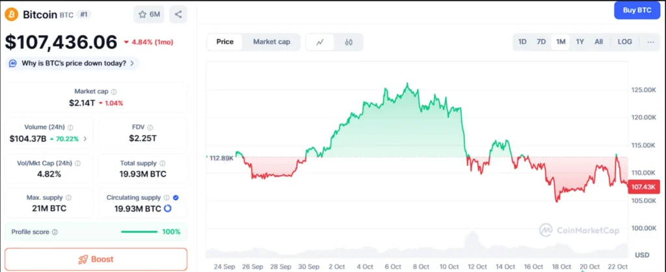666x272 pixels.
Task: Click the Profile score progress bar
Action: [139, 232]
